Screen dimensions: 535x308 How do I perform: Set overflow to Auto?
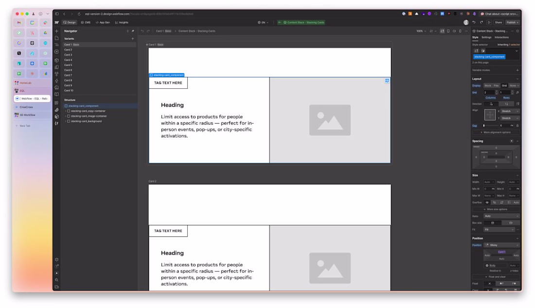tap(516, 202)
